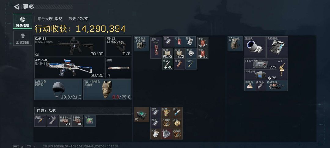Select the 防暴头盔 helmet item
This screenshot has width=330, height=148.
pos(58,90)
